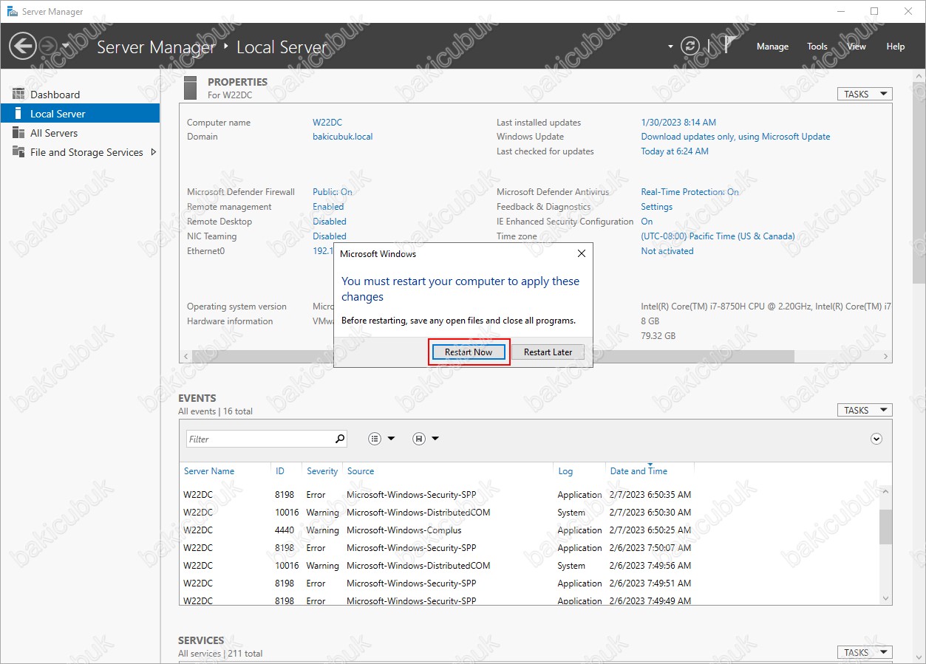Sort events by Source column

tap(361, 471)
